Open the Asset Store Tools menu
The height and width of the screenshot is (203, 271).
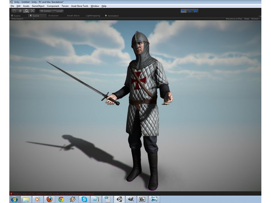79,6
